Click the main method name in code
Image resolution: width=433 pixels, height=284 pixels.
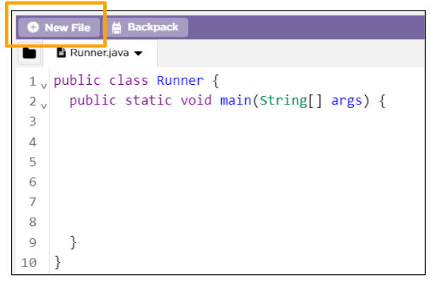(x=237, y=100)
